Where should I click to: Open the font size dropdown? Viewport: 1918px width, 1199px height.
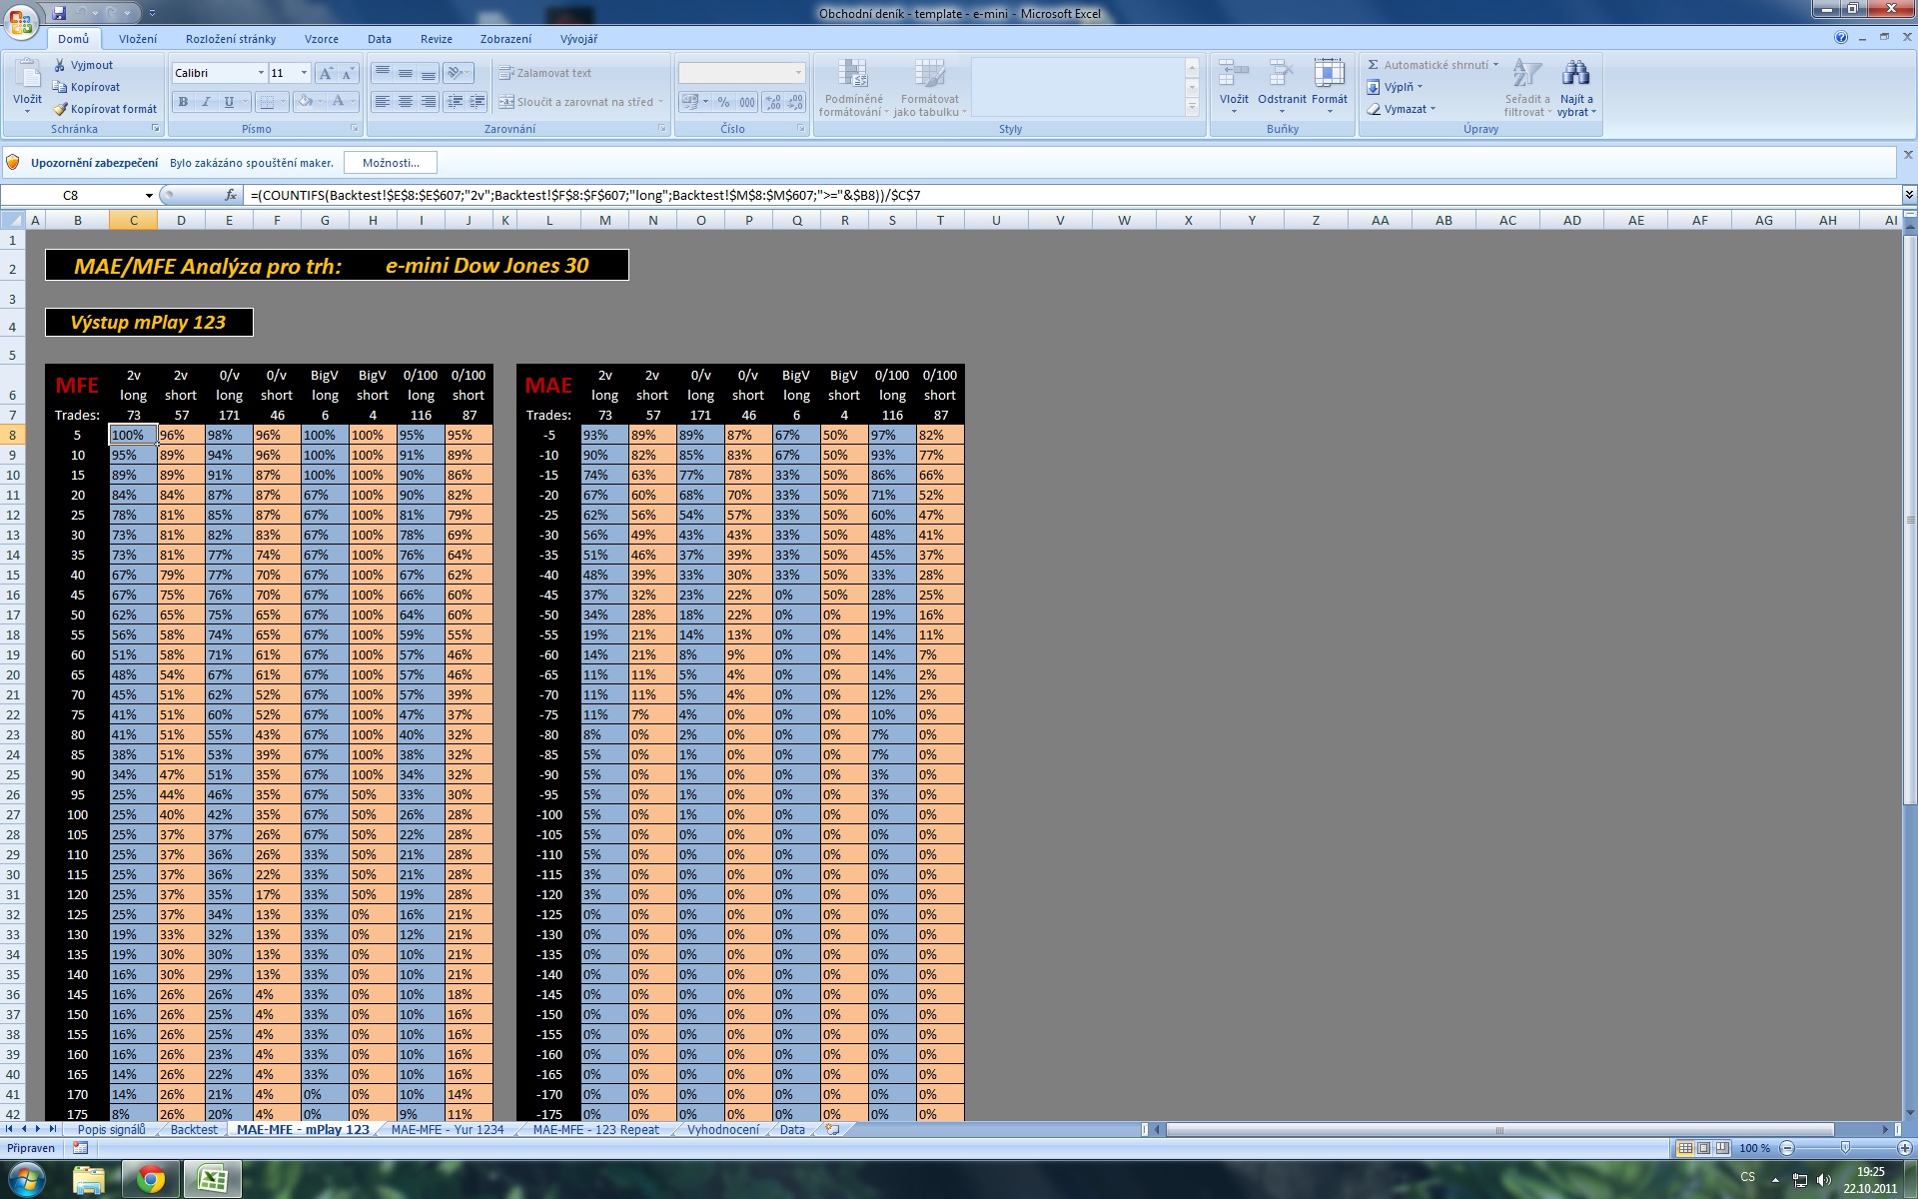304,73
